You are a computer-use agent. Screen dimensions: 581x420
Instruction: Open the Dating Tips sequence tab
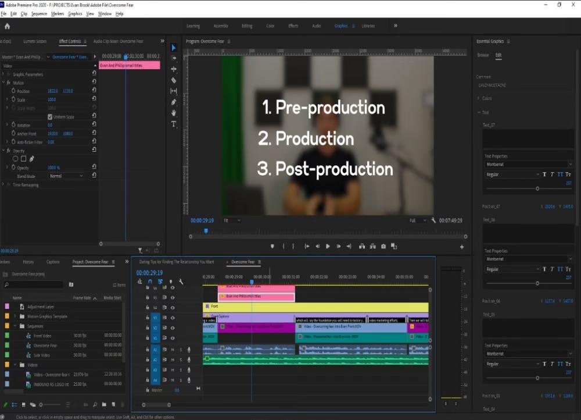pos(177,262)
